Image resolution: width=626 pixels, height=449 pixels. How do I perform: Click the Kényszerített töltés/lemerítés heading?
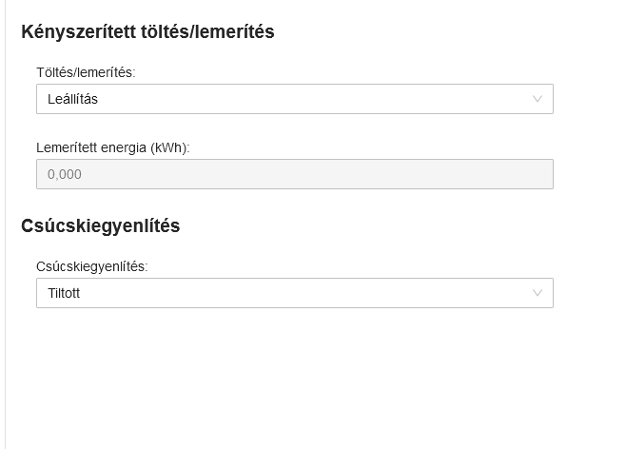coord(147,31)
